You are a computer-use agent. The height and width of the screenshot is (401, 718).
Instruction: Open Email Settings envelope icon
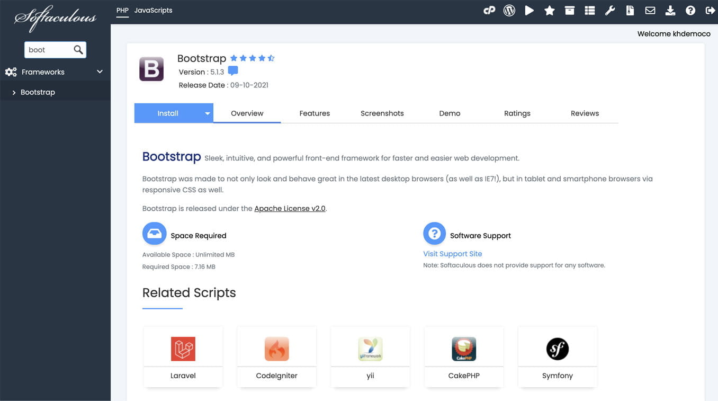[650, 10]
